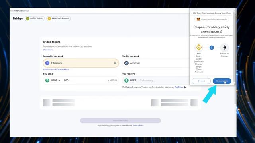Viewport: 255px width, 143px height.
Task: Click the Отмена cancel button
Action: point(201,81)
